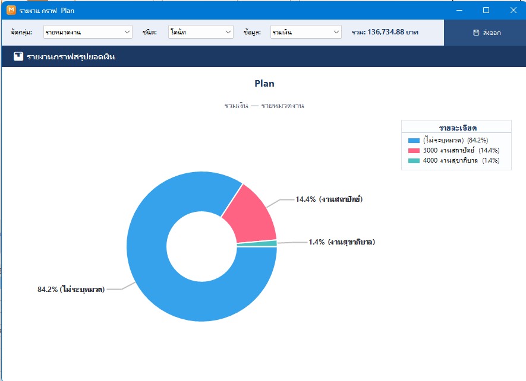Click the Plan chart title

point(264,84)
